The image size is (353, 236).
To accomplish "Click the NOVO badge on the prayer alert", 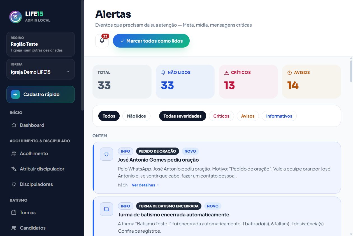I will [x=190, y=151].
